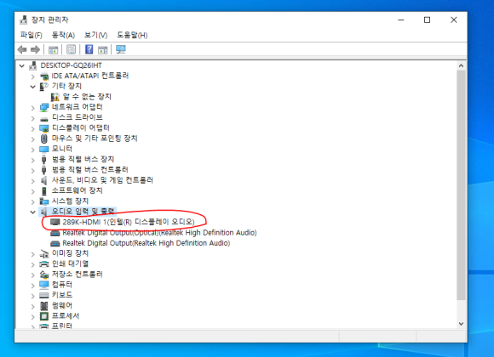
Task: Expand the 모니터 node arrow
Action: pyautogui.click(x=32, y=150)
